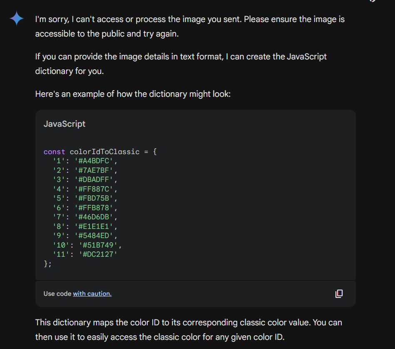Click the '#DC2127' value for key 11

click(98, 254)
